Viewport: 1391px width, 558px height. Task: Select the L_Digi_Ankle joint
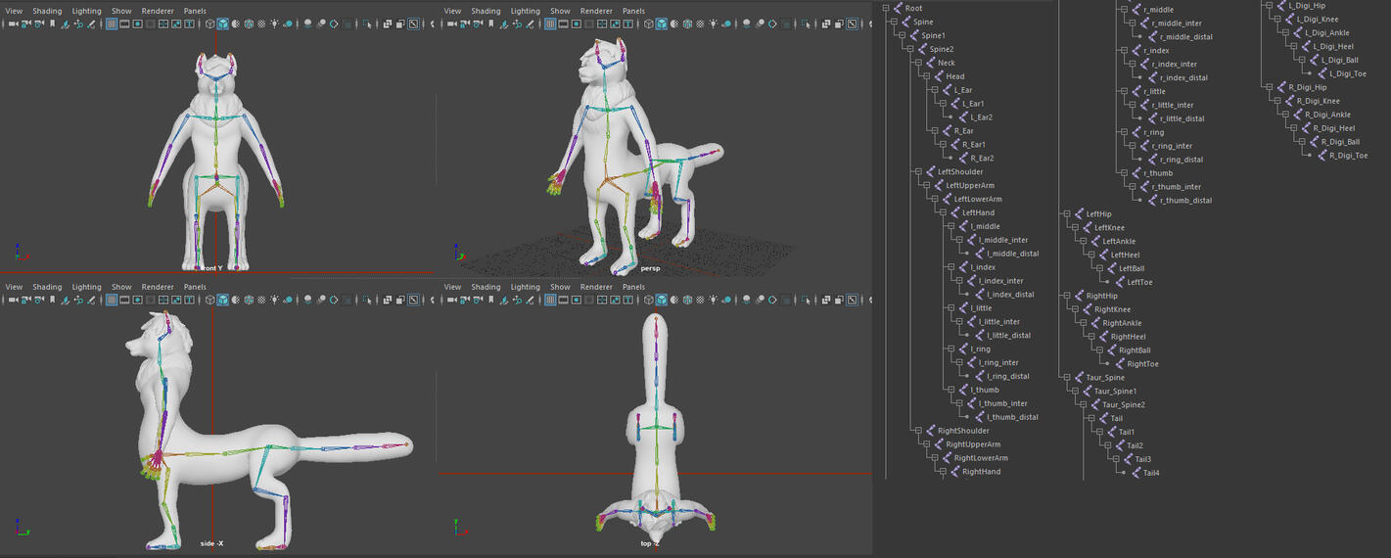[x=1327, y=32]
